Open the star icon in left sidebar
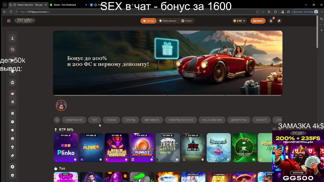324x182 pixels. (x=12, y=130)
